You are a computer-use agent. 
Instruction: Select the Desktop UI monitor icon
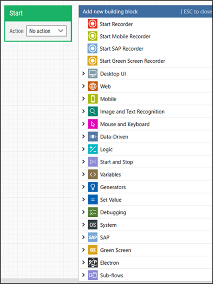point(93,73)
